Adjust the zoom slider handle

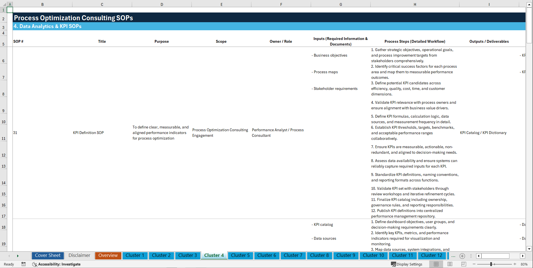pyautogui.click(x=491, y=264)
